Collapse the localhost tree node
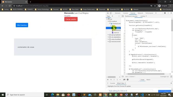Screen dimensions: 173x97 (x=108, y=21)
